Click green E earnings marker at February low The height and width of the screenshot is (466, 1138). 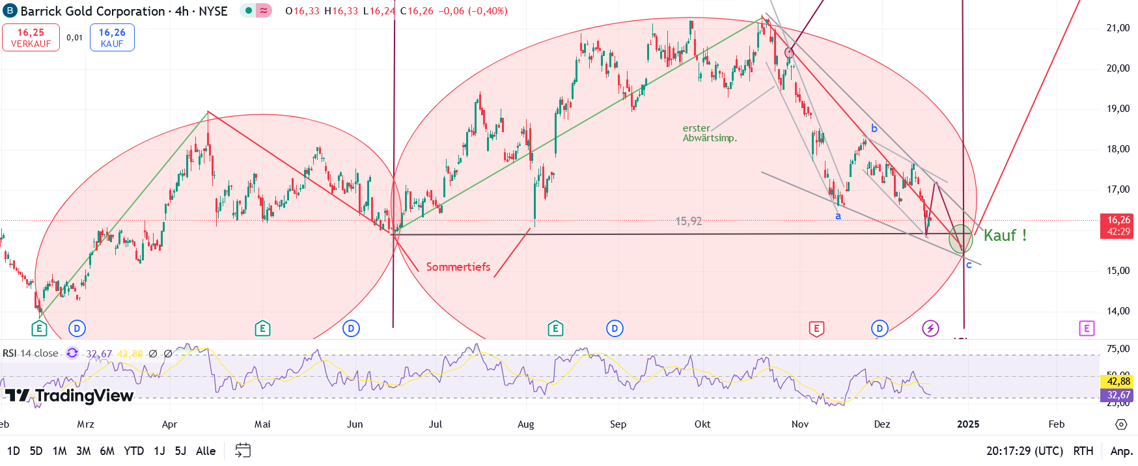click(x=39, y=329)
